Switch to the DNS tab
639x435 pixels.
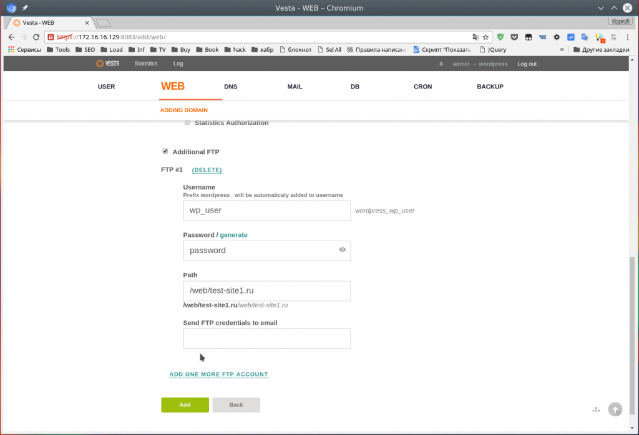click(230, 87)
